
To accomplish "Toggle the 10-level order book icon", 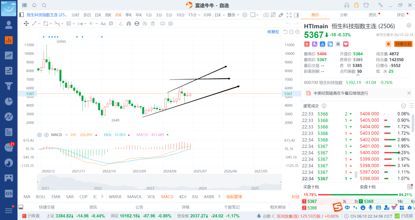I will point(410,187).
